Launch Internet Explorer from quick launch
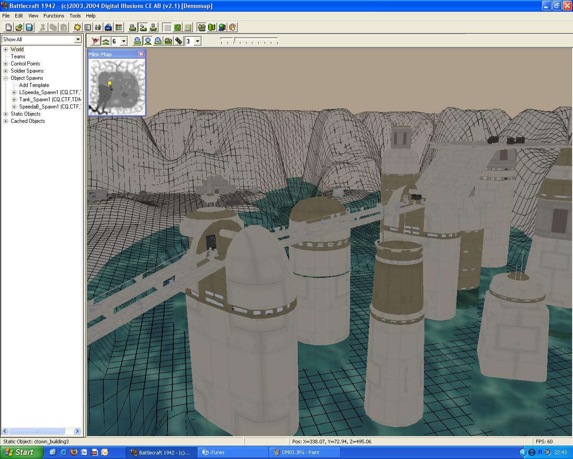The height and width of the screenshot is (459, 573). [63, 452]
